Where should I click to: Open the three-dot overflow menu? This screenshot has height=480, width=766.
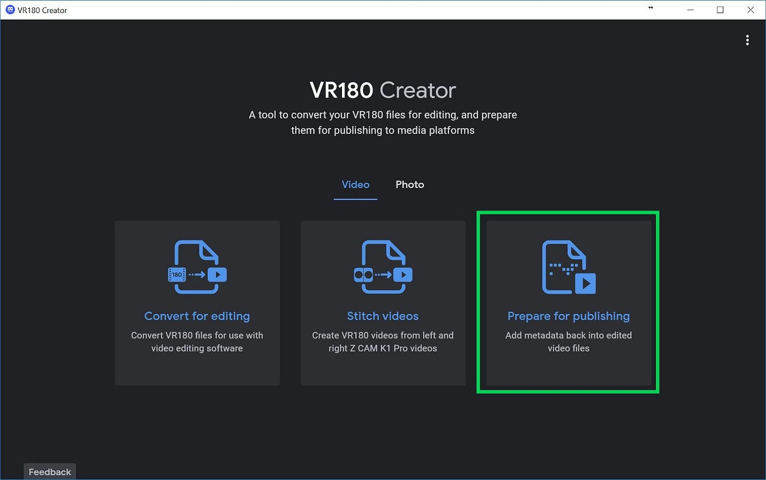pyautogui.click(x=747, y=40)
